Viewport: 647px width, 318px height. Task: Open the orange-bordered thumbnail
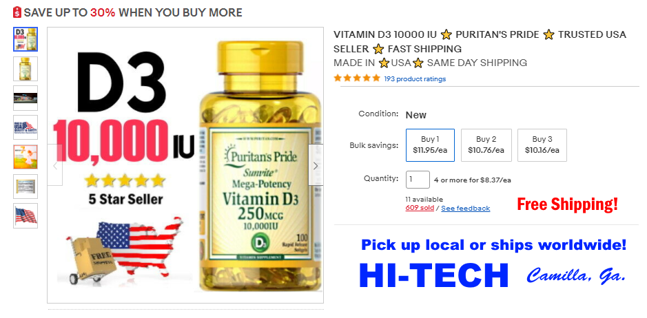point(25,157)
